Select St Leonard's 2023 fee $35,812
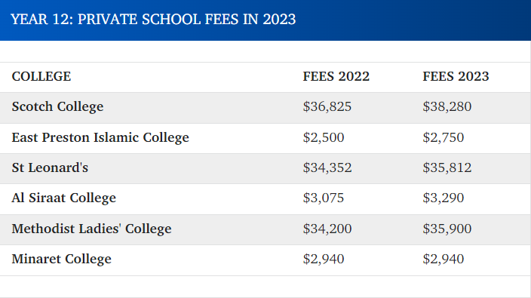Screen dimensions: 531x298 point(447,167)
